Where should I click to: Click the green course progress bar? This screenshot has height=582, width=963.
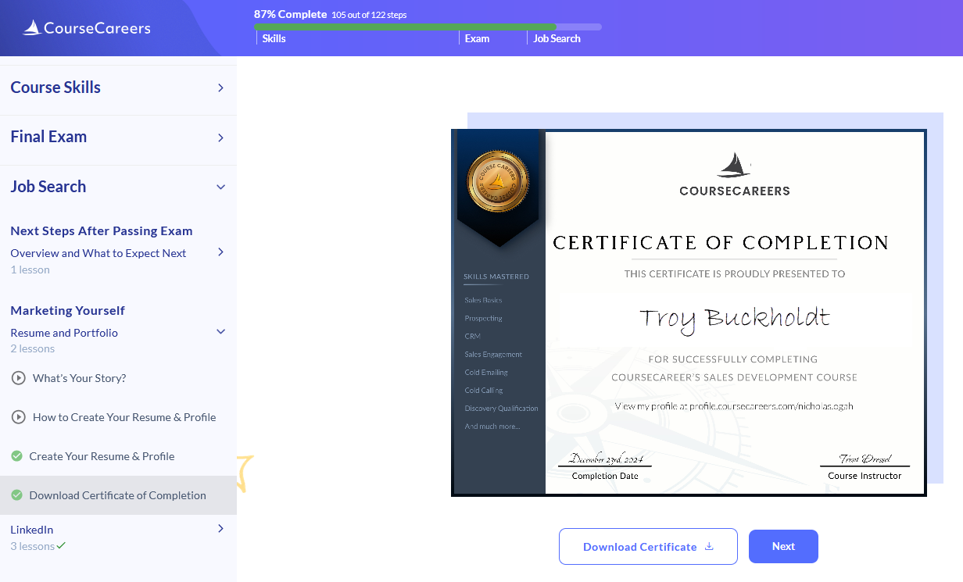tap(405, 27)
